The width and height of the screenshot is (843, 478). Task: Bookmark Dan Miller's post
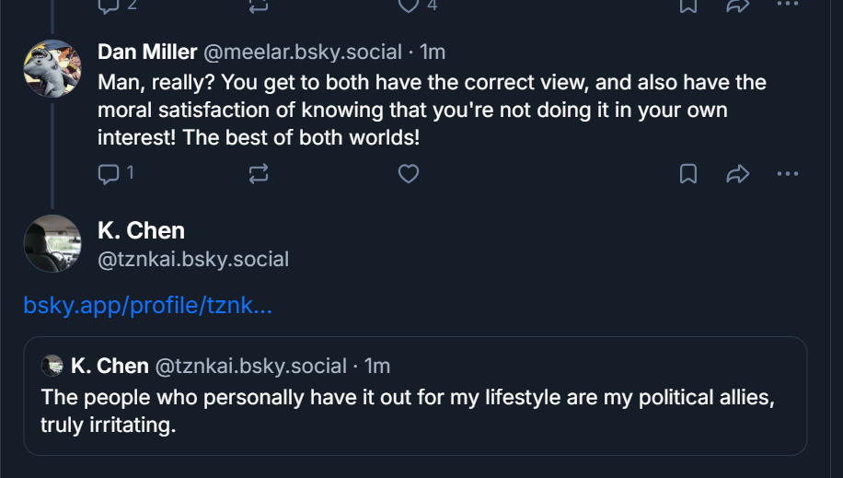[x=687, y=173]
